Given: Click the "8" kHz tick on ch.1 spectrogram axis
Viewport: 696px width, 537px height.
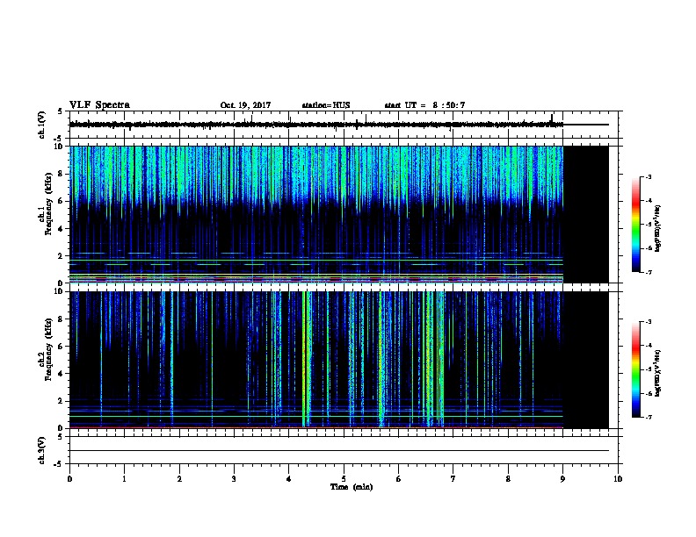Looking at the screenshot, I should tap(62, 174).
